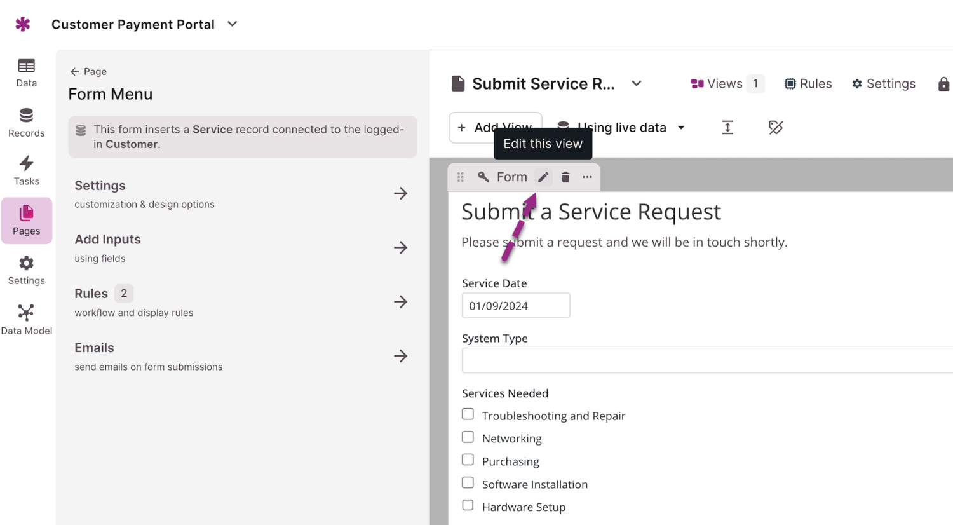Enable the Networking checkbox

(468, 437)
